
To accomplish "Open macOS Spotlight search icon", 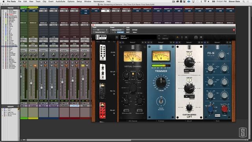I will coord(244,2).
